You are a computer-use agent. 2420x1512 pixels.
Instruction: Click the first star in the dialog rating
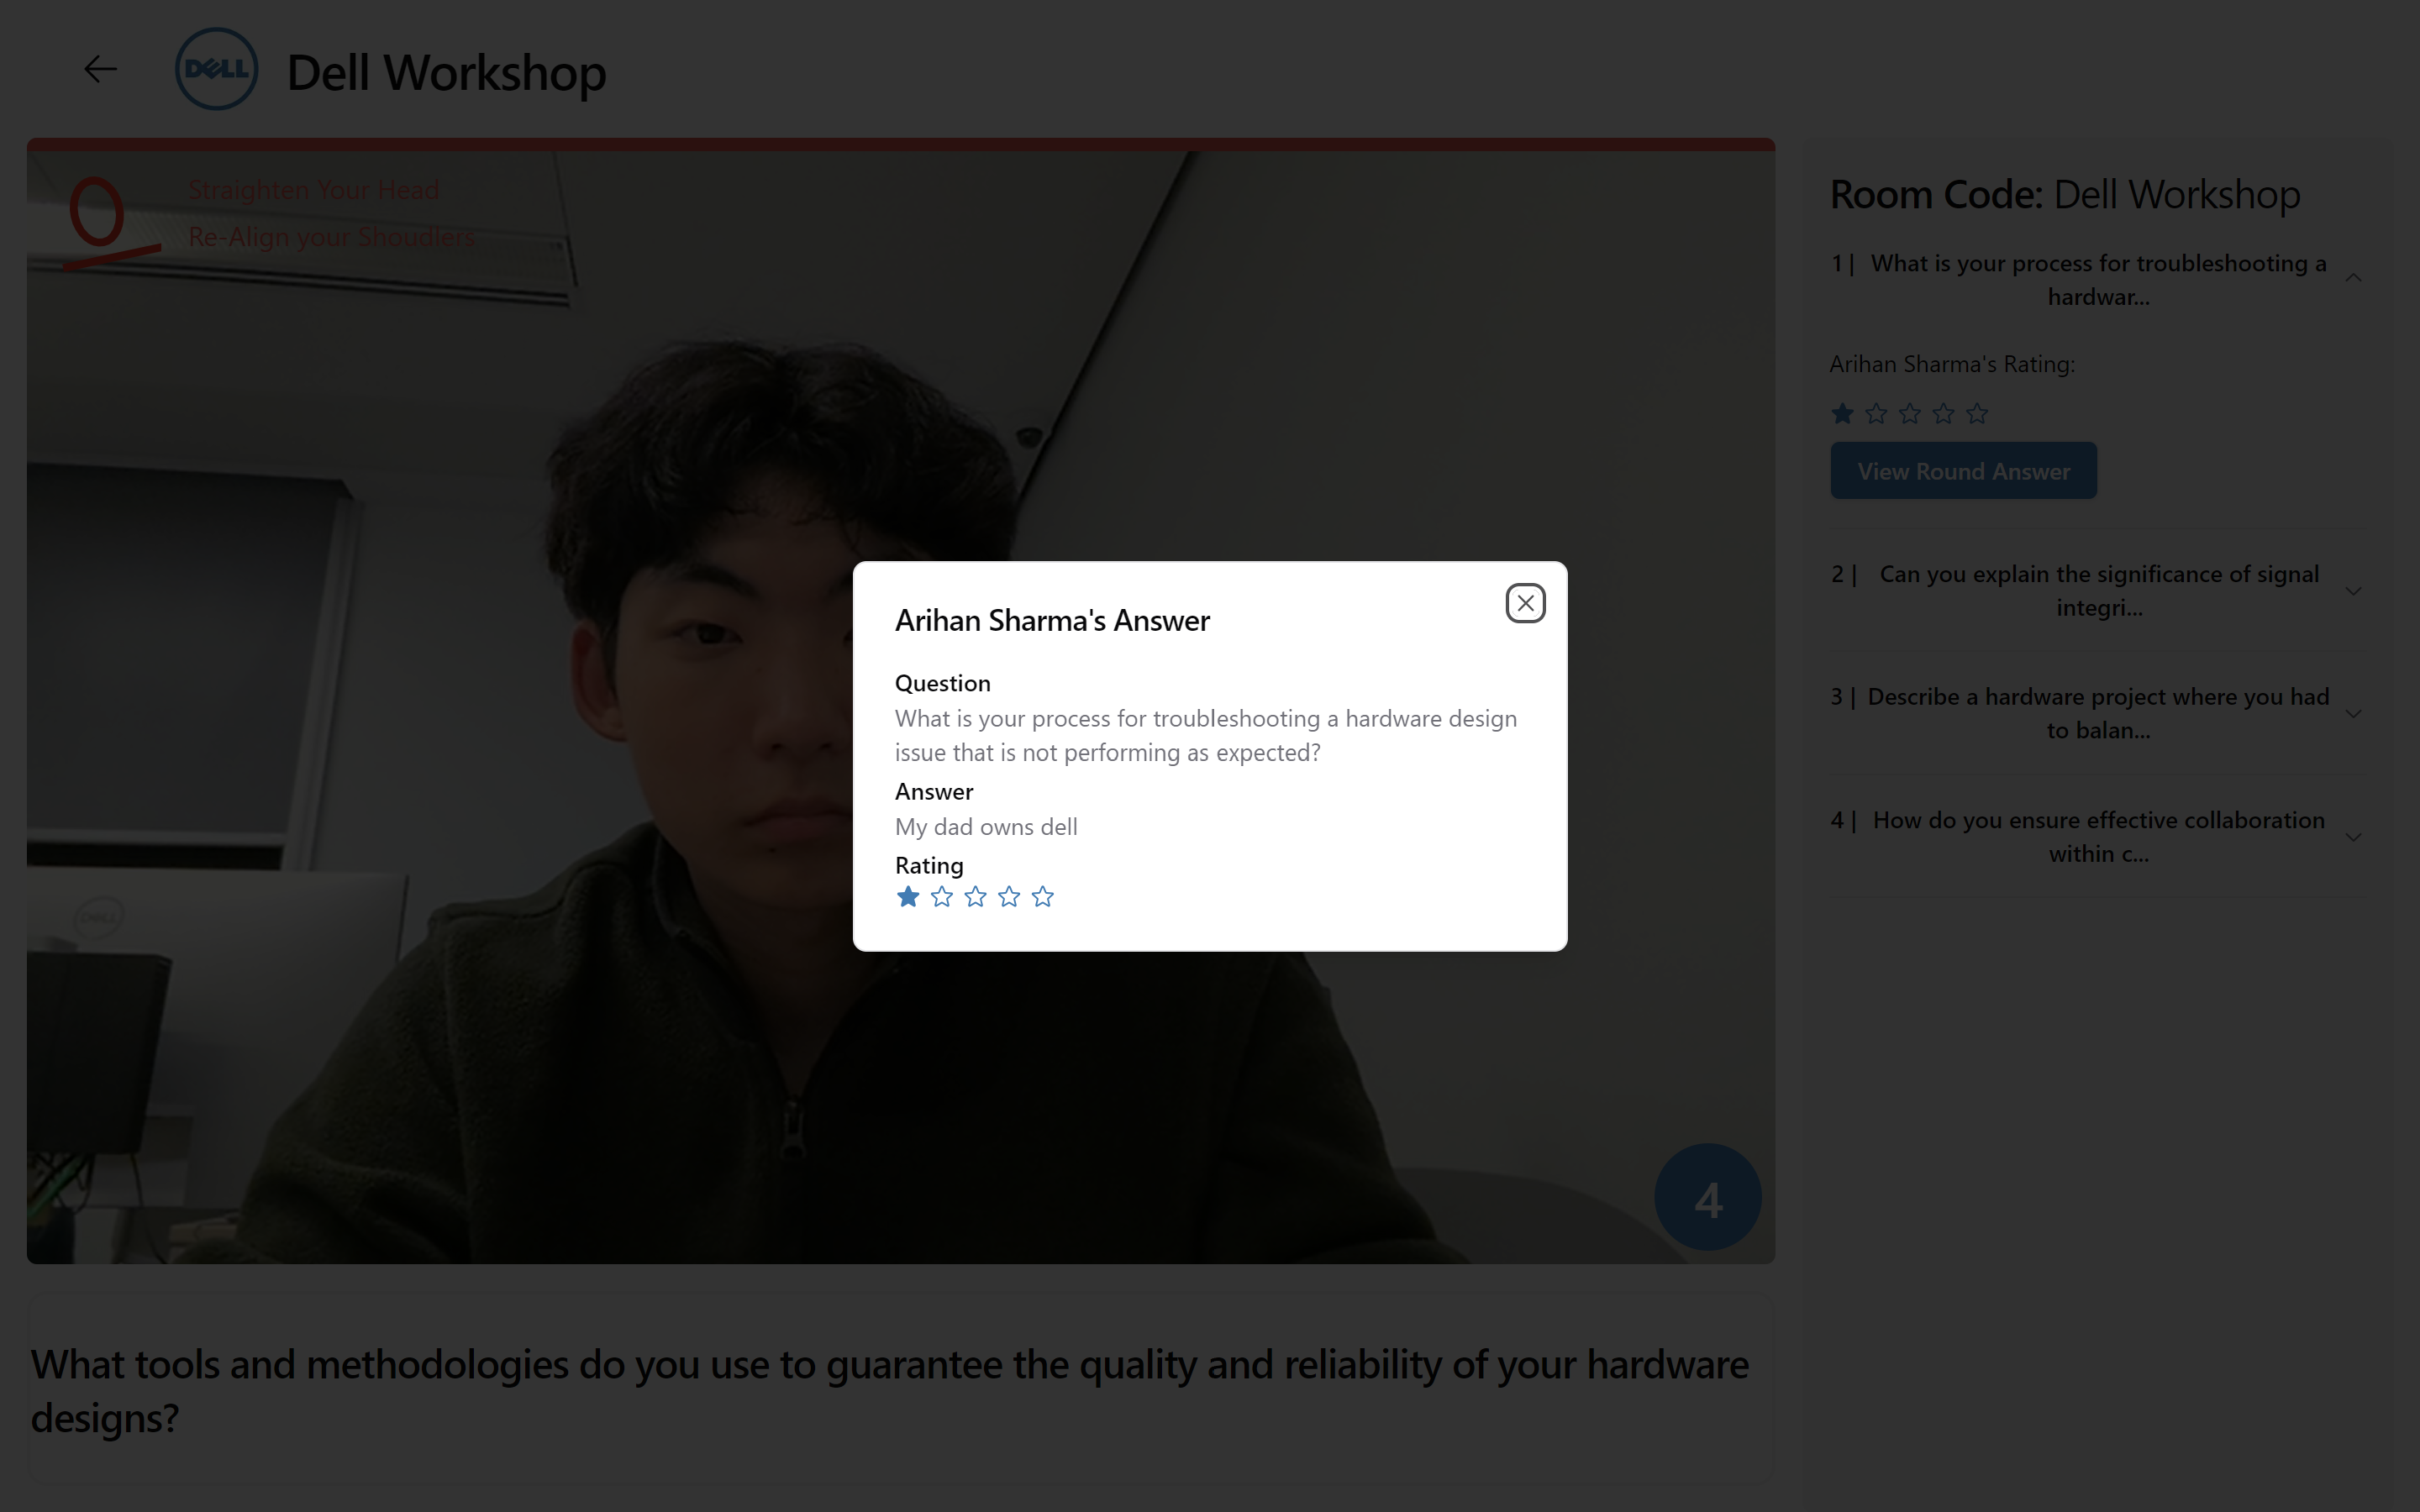[908, 897]
